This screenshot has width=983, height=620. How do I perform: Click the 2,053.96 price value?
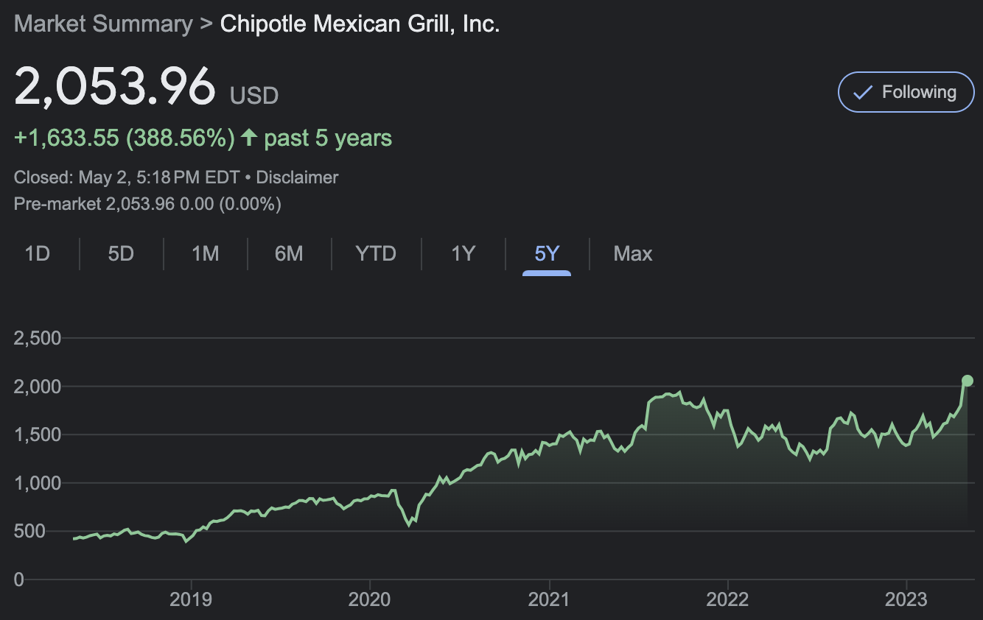(115, 86)
